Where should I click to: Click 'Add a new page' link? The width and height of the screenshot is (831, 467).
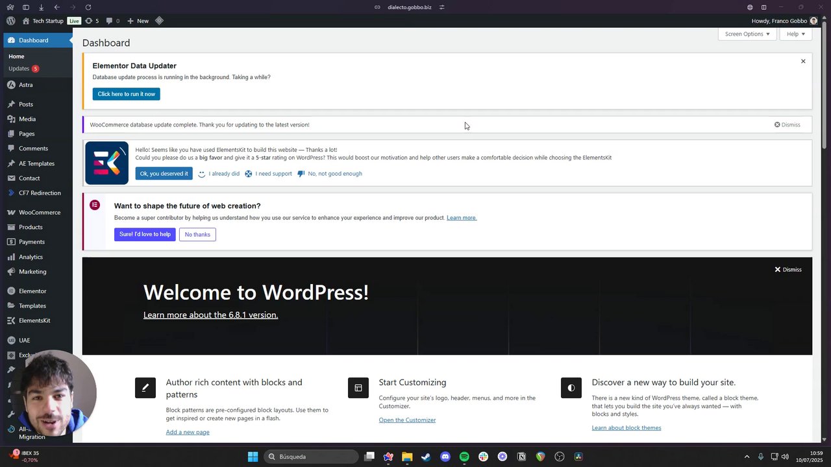(188, 432)
